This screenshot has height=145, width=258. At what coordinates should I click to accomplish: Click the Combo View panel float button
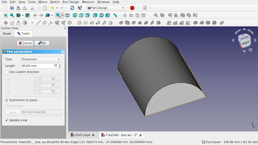(x=65, y=28)
